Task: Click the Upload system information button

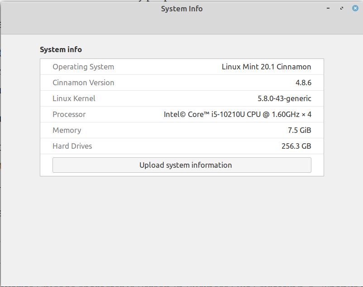Action: click(182, 165)
